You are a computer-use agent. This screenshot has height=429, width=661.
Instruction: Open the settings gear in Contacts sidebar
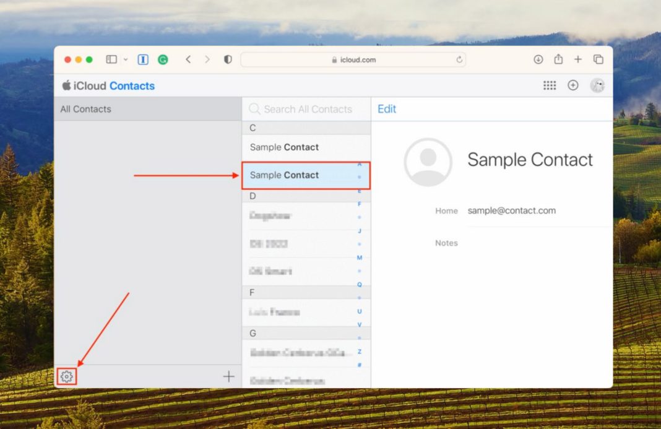[x=67, y=376]
